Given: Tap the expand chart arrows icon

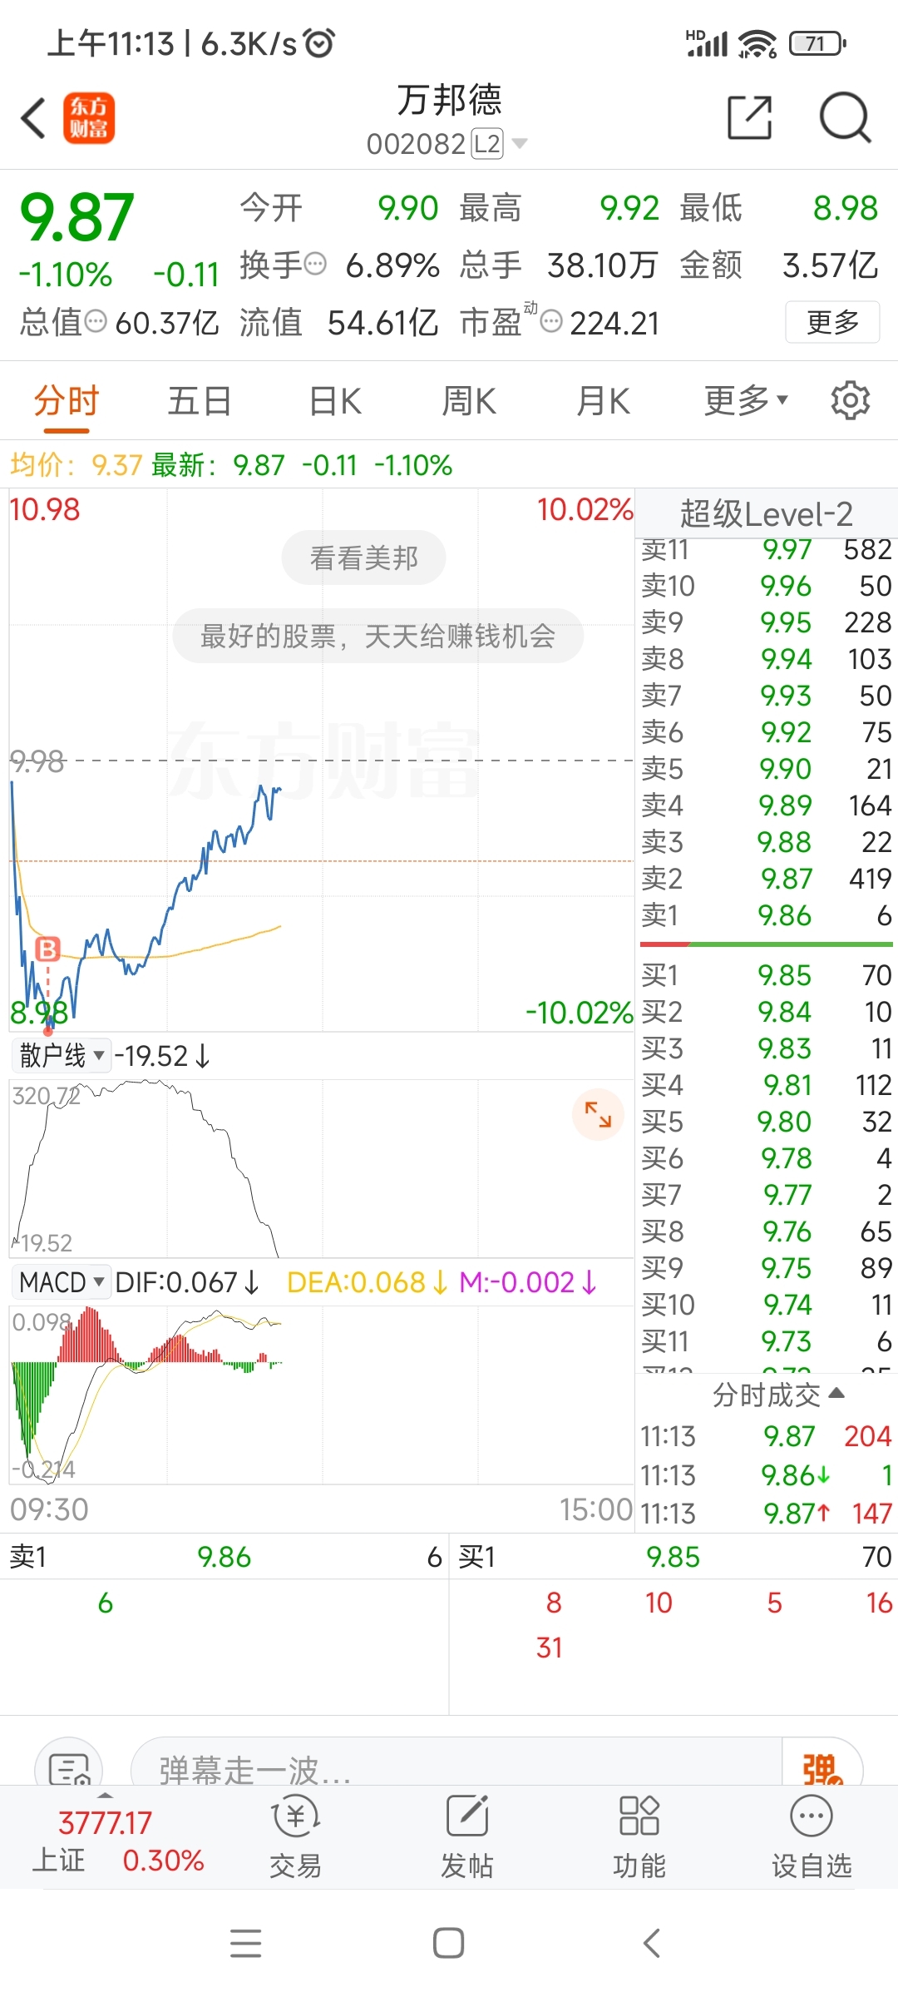Looking at the screenshot, I should pos(598,1114).
